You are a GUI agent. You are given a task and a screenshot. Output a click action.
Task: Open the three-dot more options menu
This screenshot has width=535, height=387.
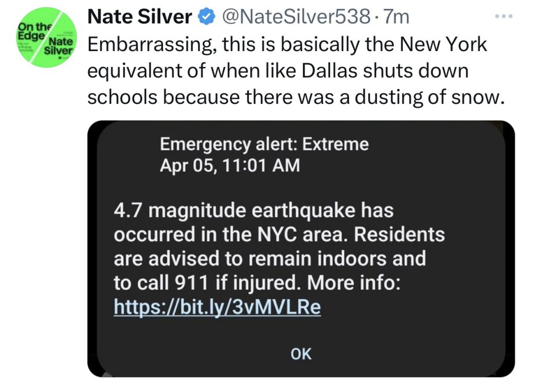504,17
